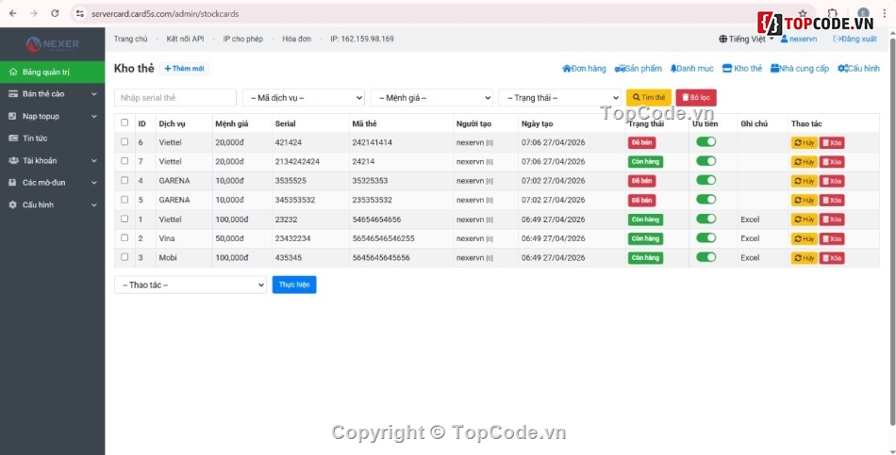Click the Bỏ lọc clear filter button
The image size is (896, 455).
[x=696, y=98]
